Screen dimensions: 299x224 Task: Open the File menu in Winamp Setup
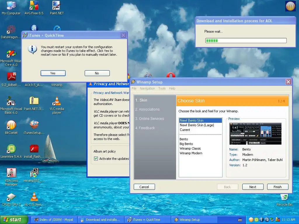[134, 88]
